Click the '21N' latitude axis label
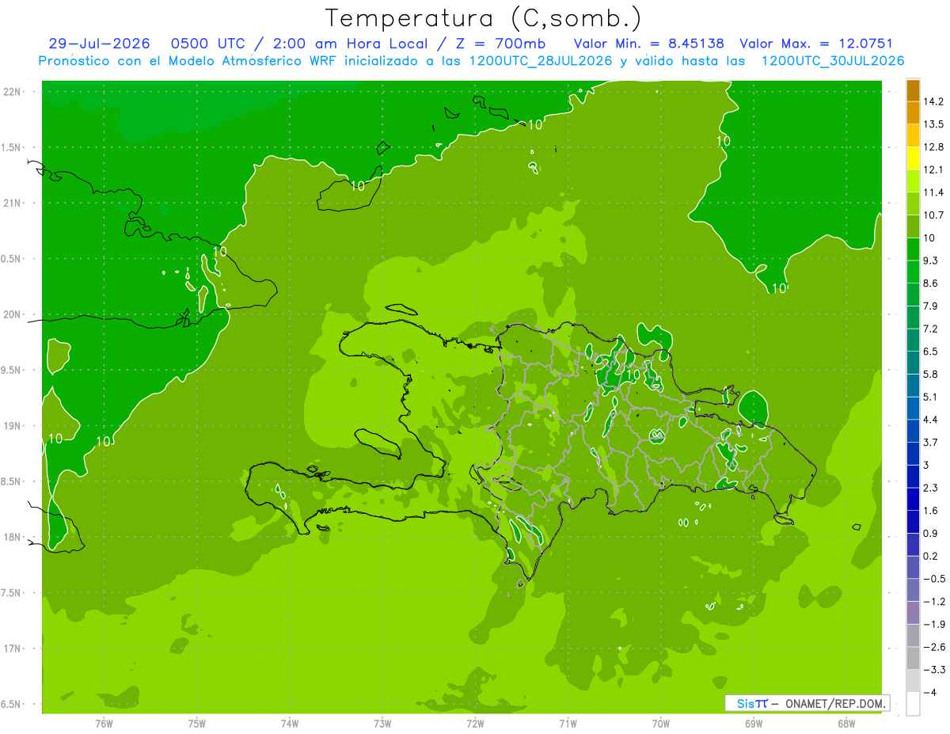This screenshot has width=950, height=734. tap(13, 203)
